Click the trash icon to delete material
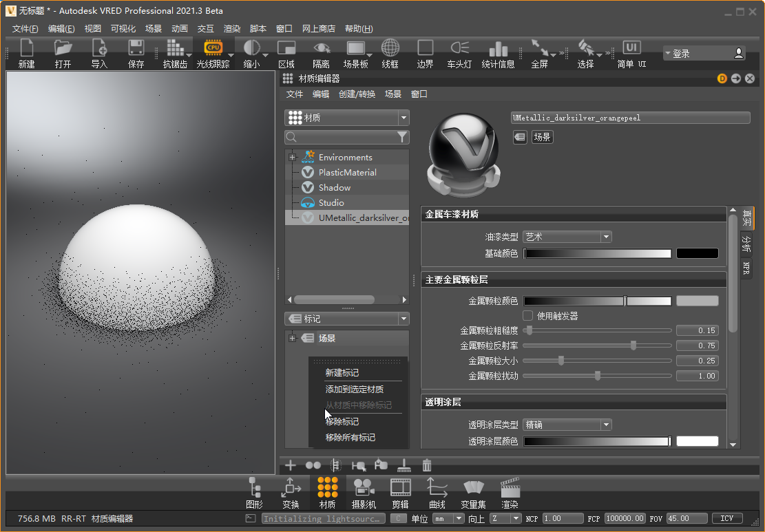The image size is (765, 532). 427,465
